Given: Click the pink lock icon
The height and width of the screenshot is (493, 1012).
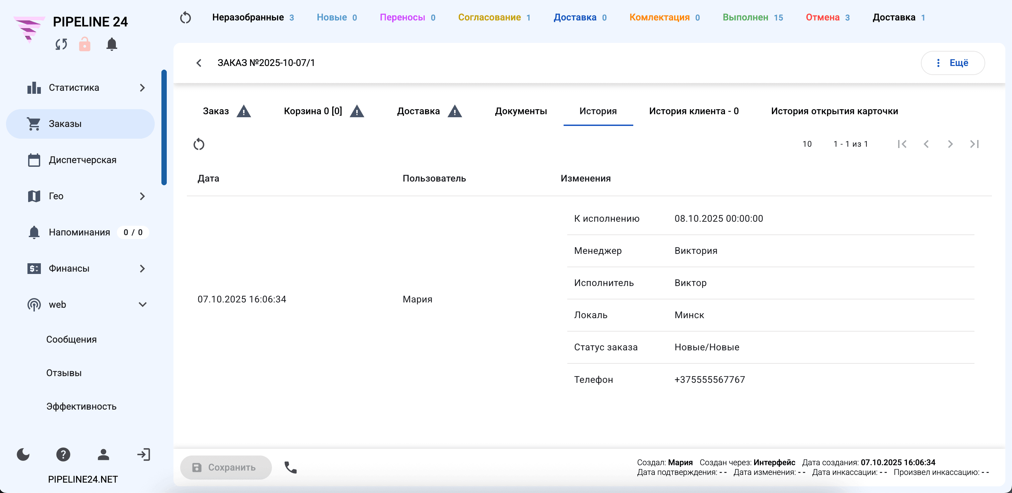Looking at the screenshot, I should click(x=84, y=44).
